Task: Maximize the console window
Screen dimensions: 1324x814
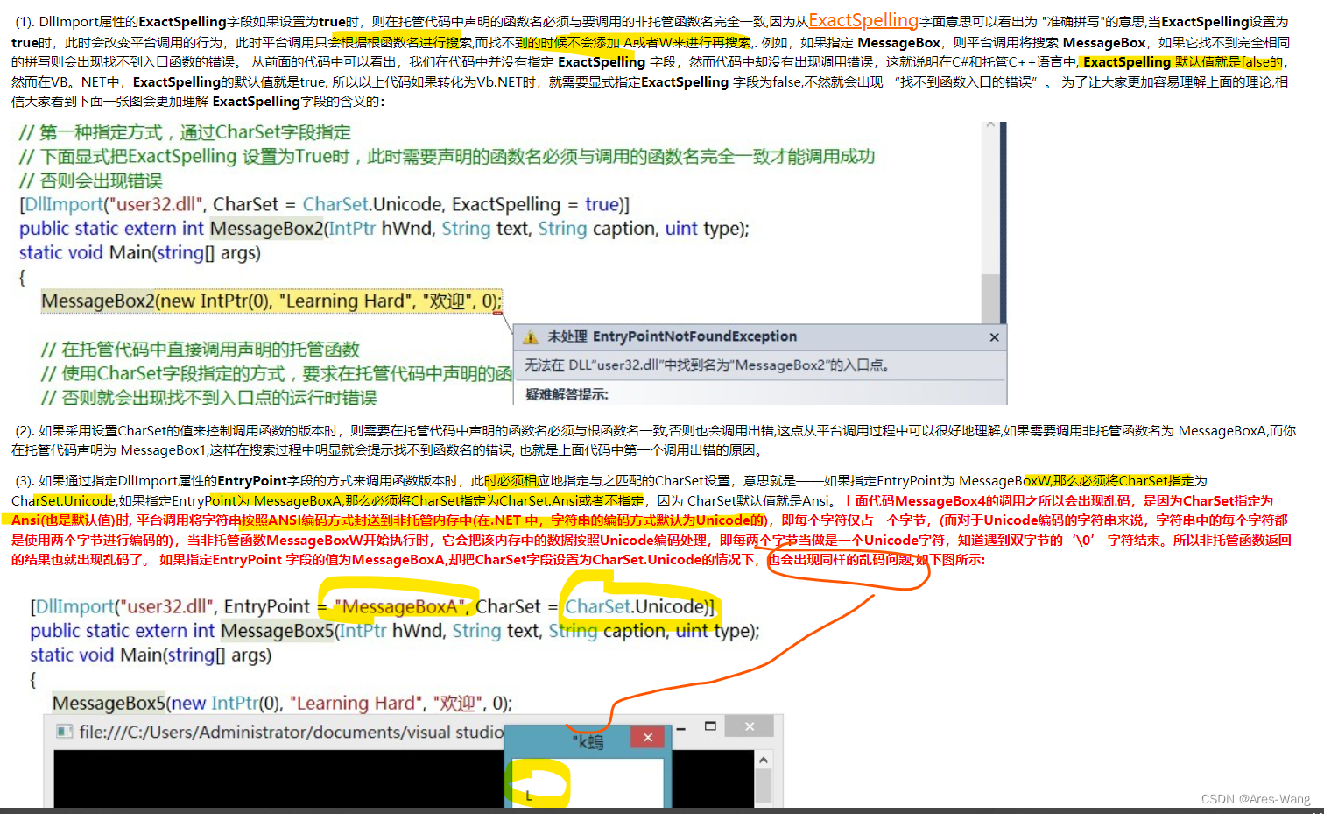Action: pos(708,726)
